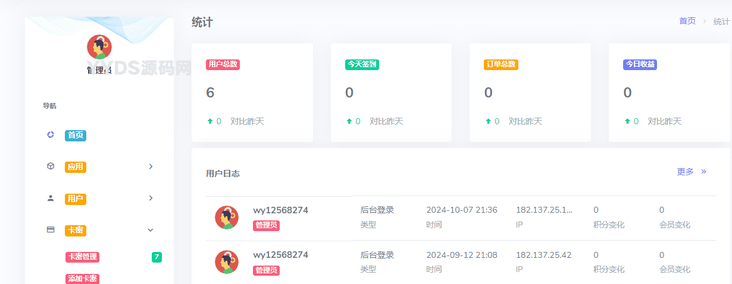Open the 首页 sidebar menu item

(76, 135)
